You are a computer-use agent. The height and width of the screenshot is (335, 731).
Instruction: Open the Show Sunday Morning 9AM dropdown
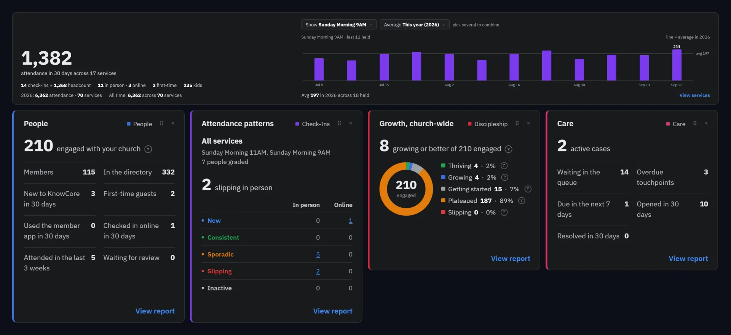pos(339,25)
